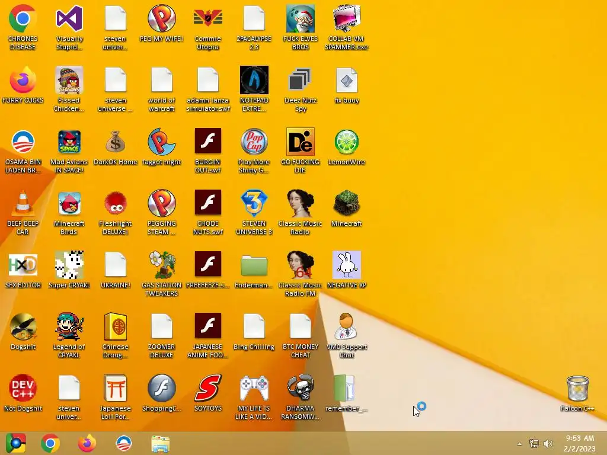This screenshot has height=455, width=607.
Task: Open File Explorer from the taskbar
Action: pos(160,444)
